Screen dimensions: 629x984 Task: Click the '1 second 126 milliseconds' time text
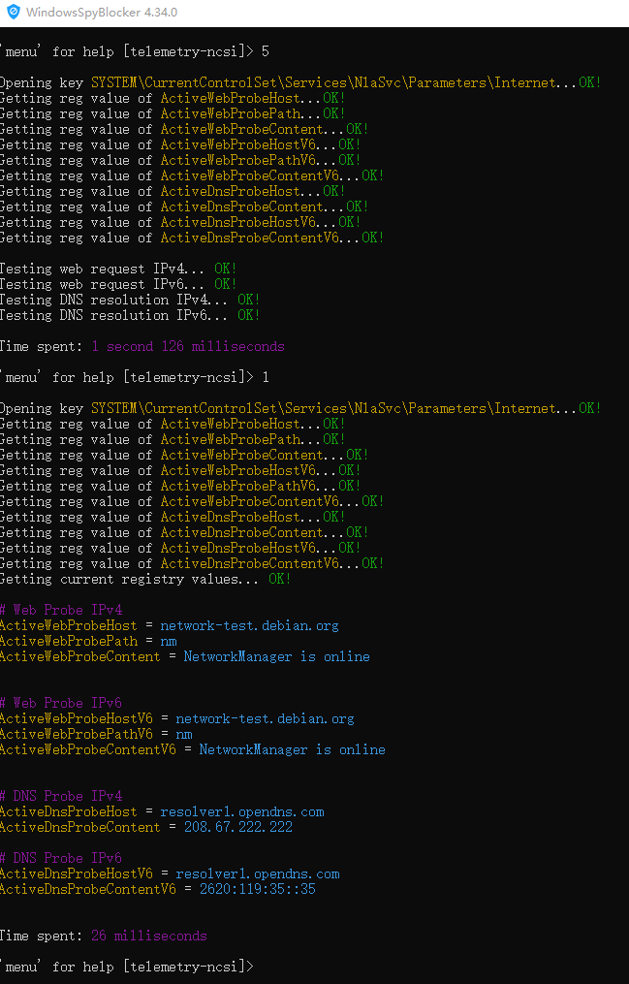coord(188,346)
